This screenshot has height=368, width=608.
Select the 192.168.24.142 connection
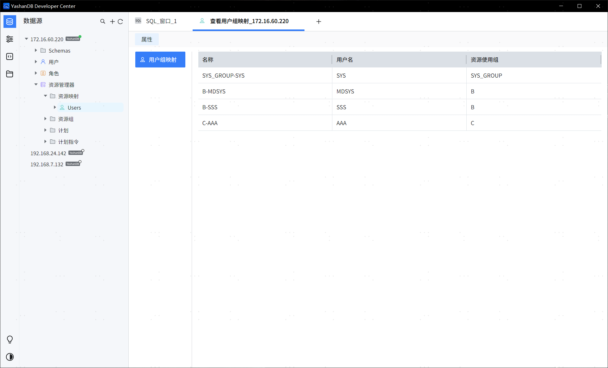[x=48, y=153]
